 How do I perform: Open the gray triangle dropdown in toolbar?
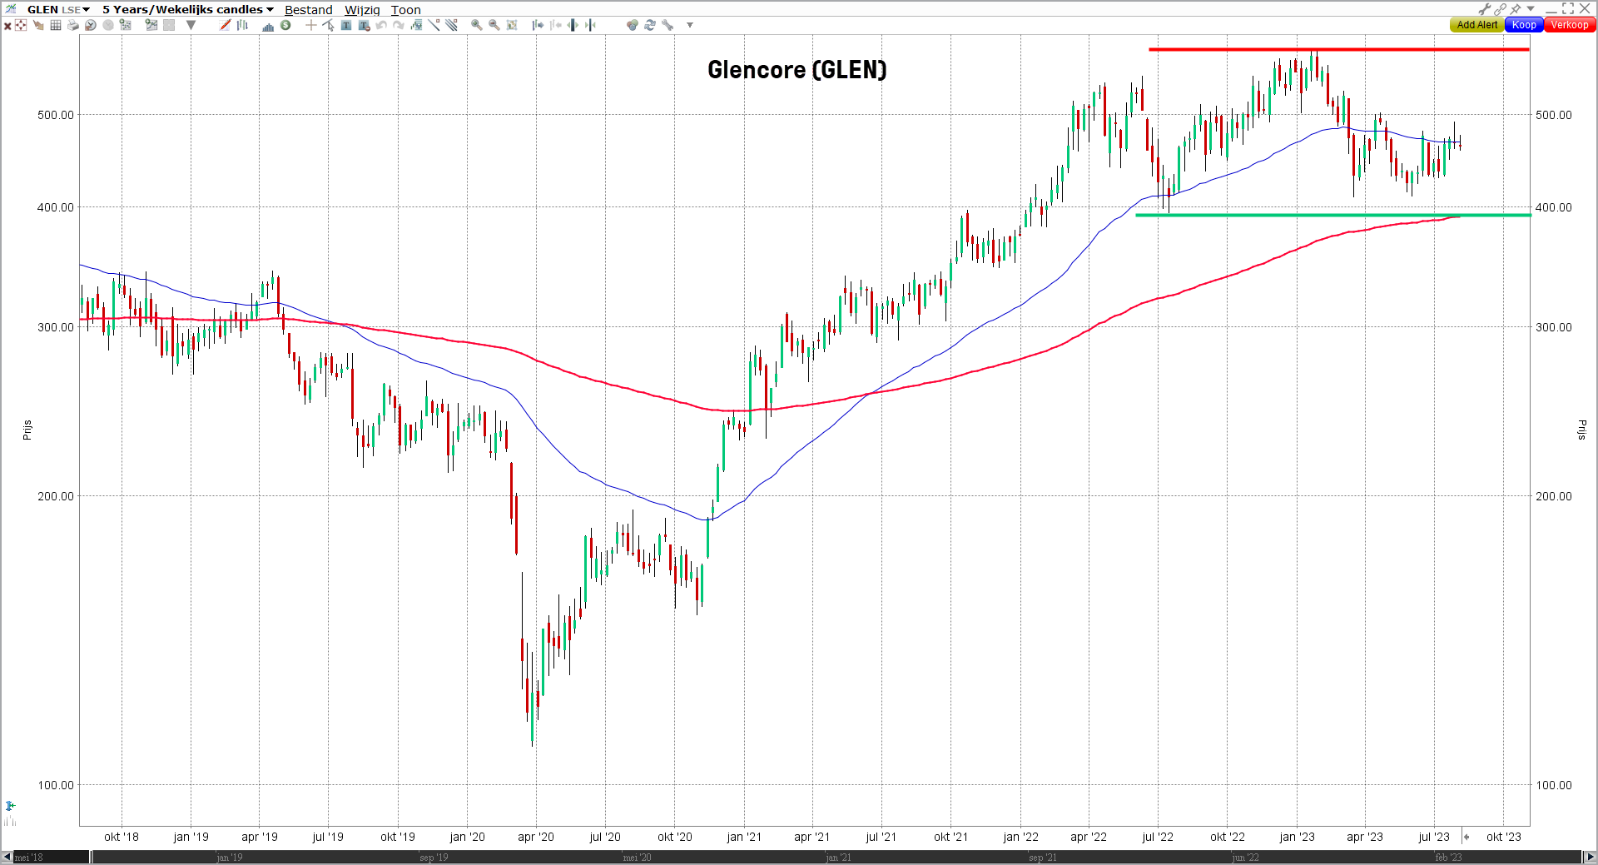click(x=191, y=25)
